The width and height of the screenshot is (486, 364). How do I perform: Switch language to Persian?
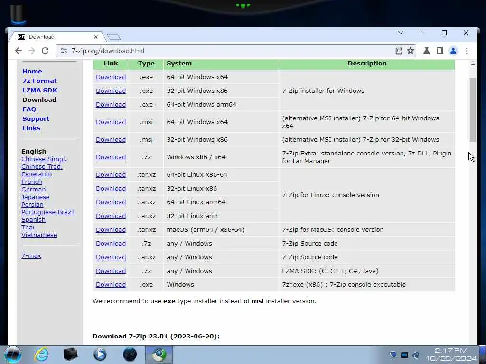(32, 205)
